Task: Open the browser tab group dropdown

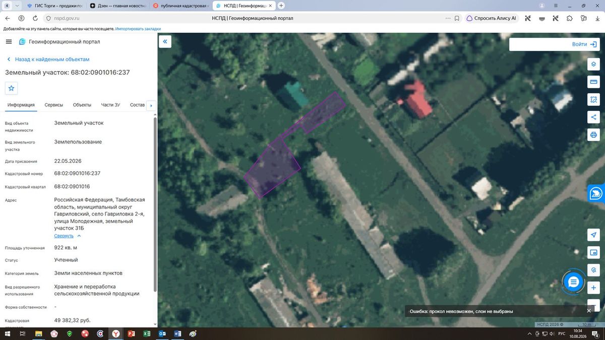Action: 18,6
